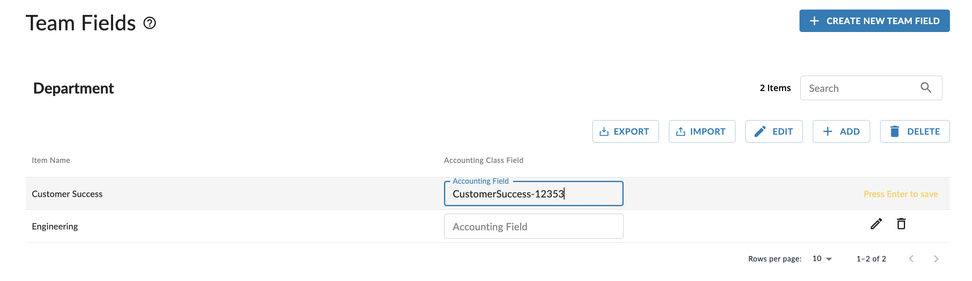The width and height of the screenshot is (972, 281).
Task: Click the search magnifier icon
Action: tap(926, 88)
